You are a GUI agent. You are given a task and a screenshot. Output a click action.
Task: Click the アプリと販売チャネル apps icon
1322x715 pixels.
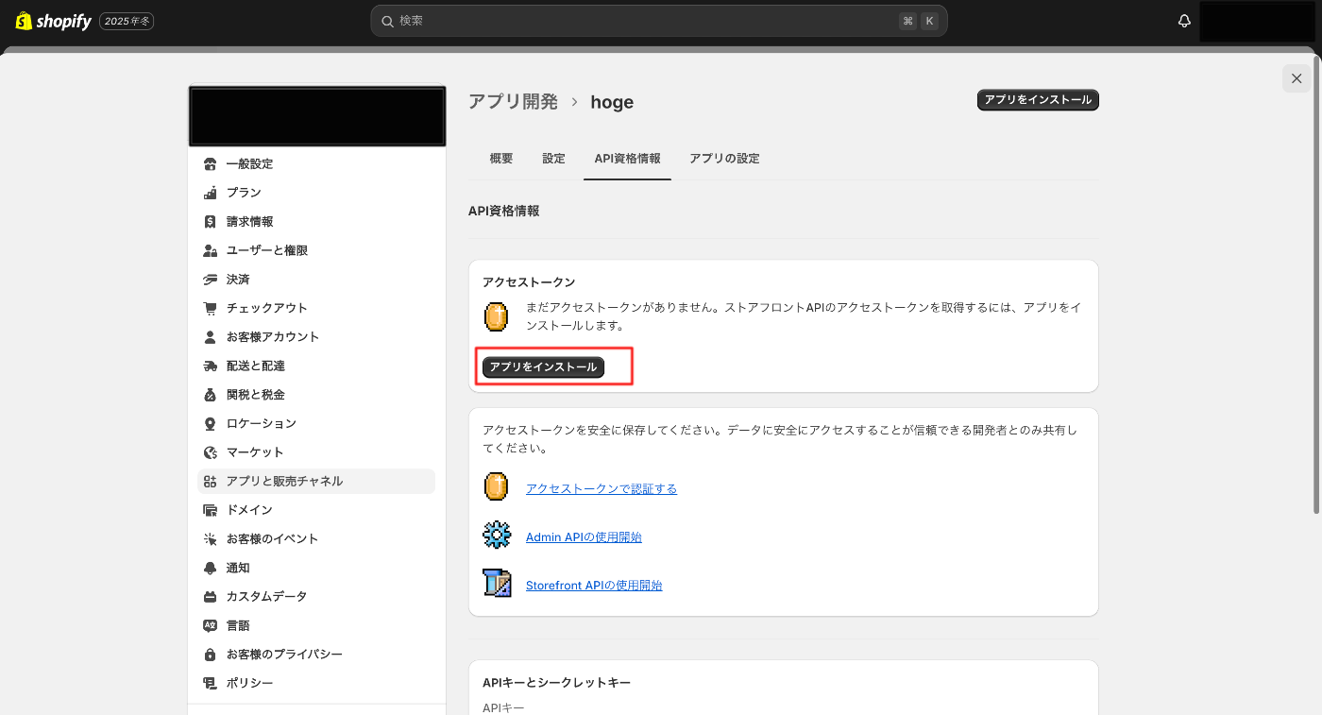(x=211, y=481)
